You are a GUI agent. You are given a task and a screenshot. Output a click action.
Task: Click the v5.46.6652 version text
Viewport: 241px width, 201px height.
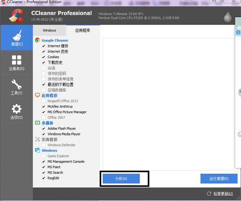click(x=47, y=20)
